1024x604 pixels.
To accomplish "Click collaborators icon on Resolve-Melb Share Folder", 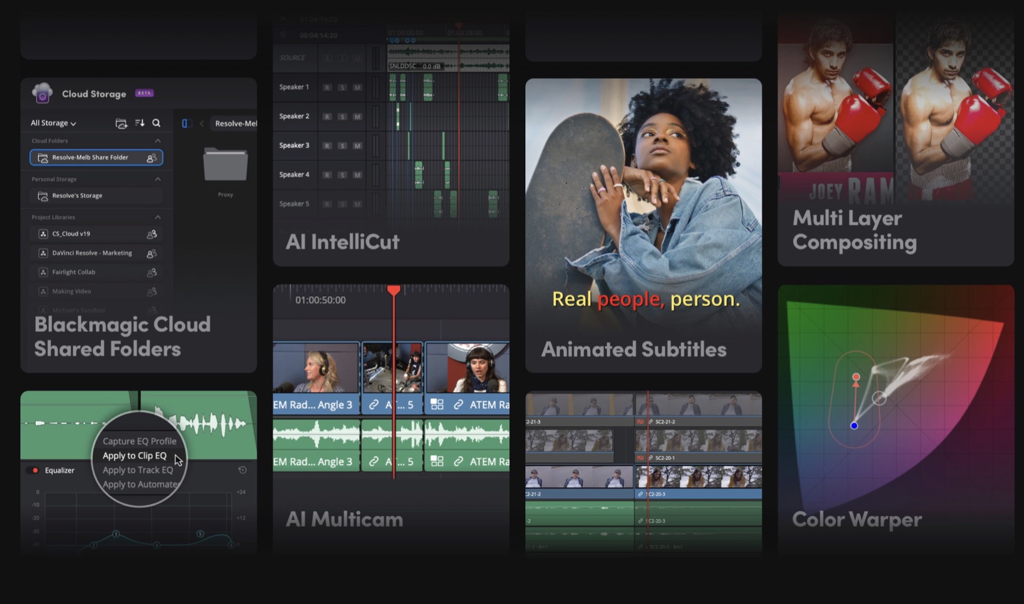I will point(151,157).
